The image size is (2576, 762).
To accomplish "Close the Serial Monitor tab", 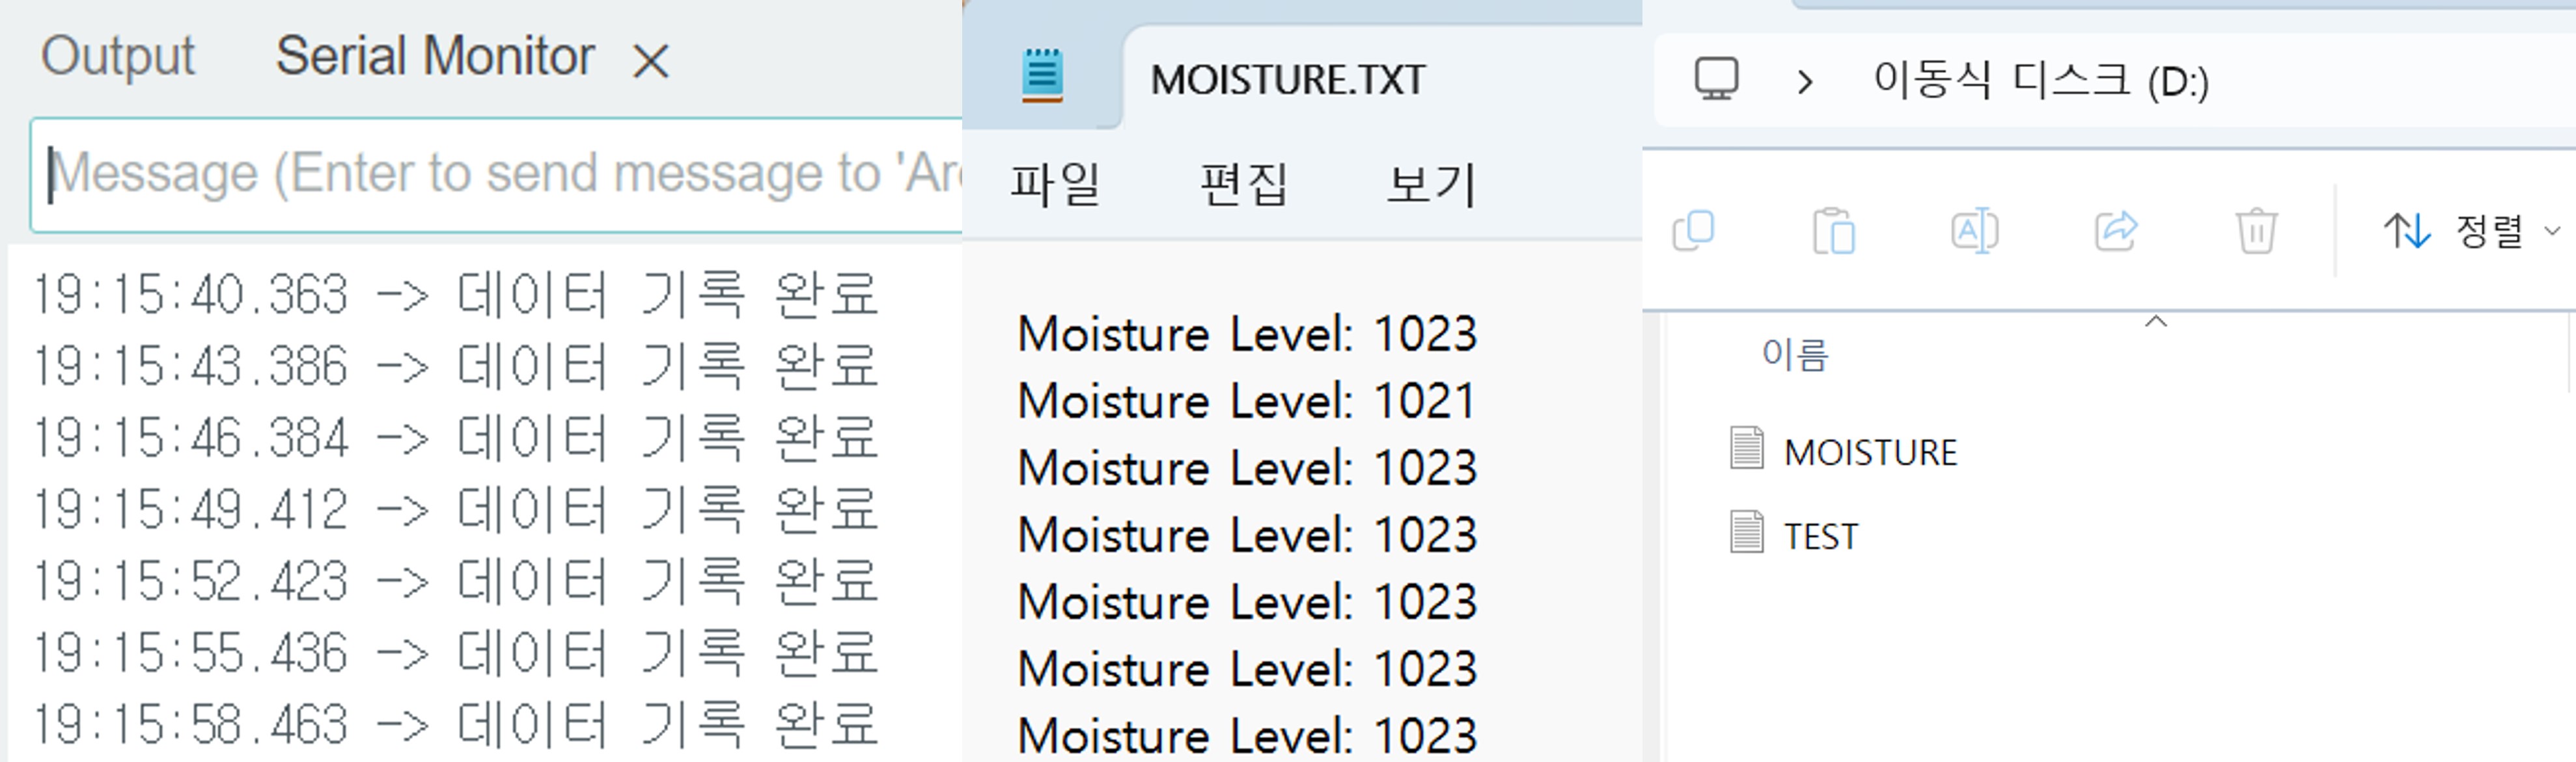I will (x=650, y=62).
